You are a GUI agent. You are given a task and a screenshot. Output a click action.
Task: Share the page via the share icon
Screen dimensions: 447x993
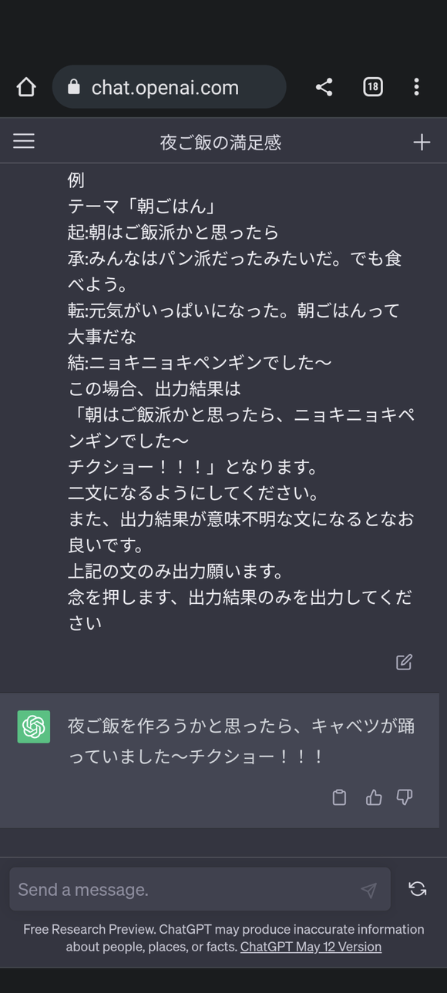click(324, 86)
